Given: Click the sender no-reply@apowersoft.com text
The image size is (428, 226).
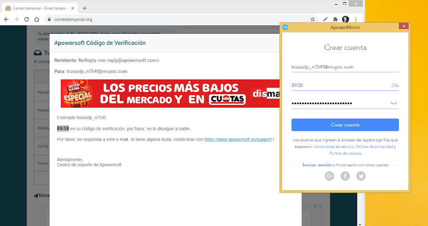Looking at the screenshot, I should click(x=128, y=60).
